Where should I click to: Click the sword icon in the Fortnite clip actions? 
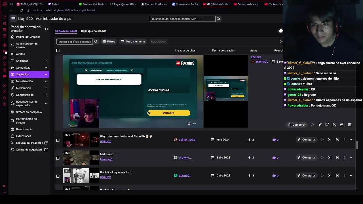320,125
